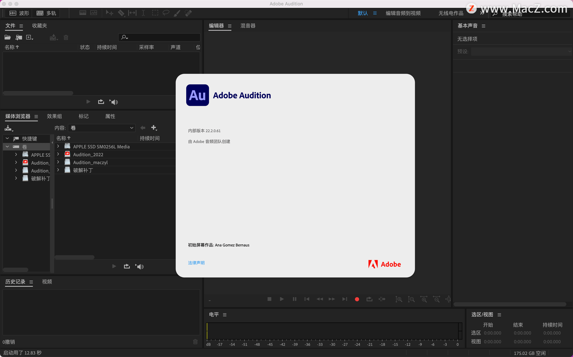Screen dimensions: 573x357
Task: Select the Slip tool
Action: click(x=132, y=13)
